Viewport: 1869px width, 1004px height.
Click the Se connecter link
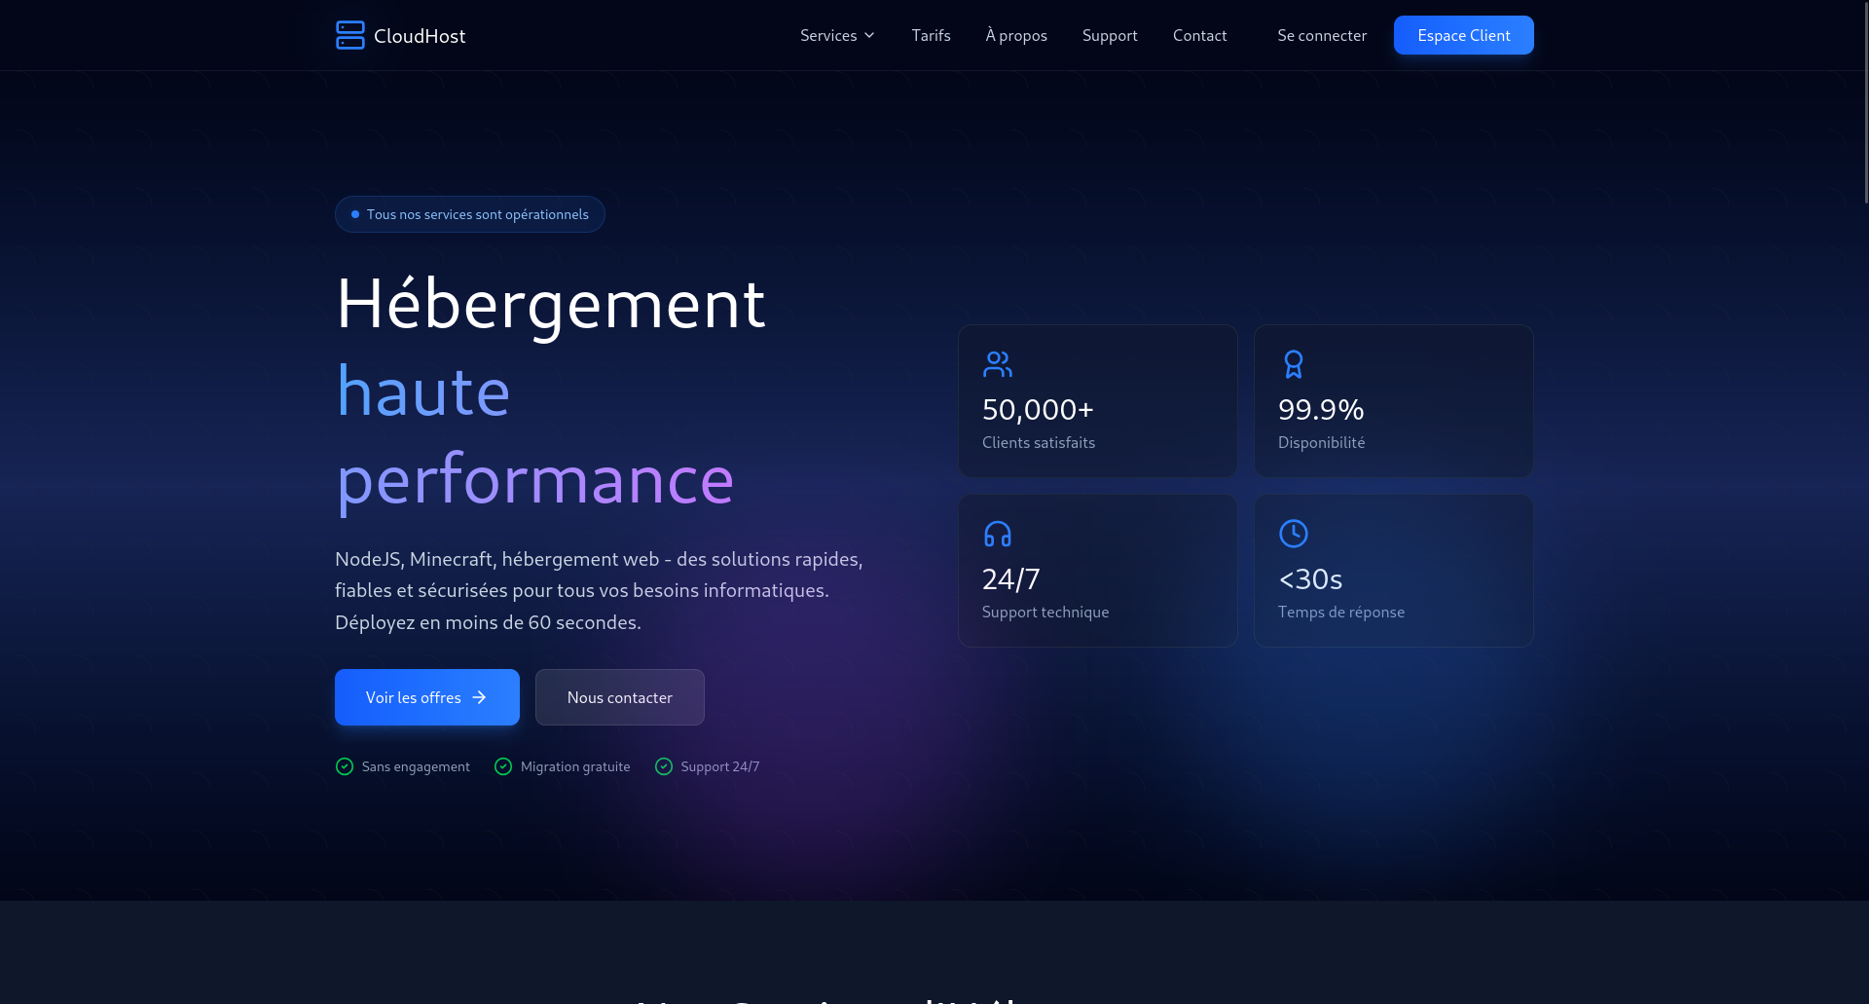pyautogui.click(x=1322, y=35)
